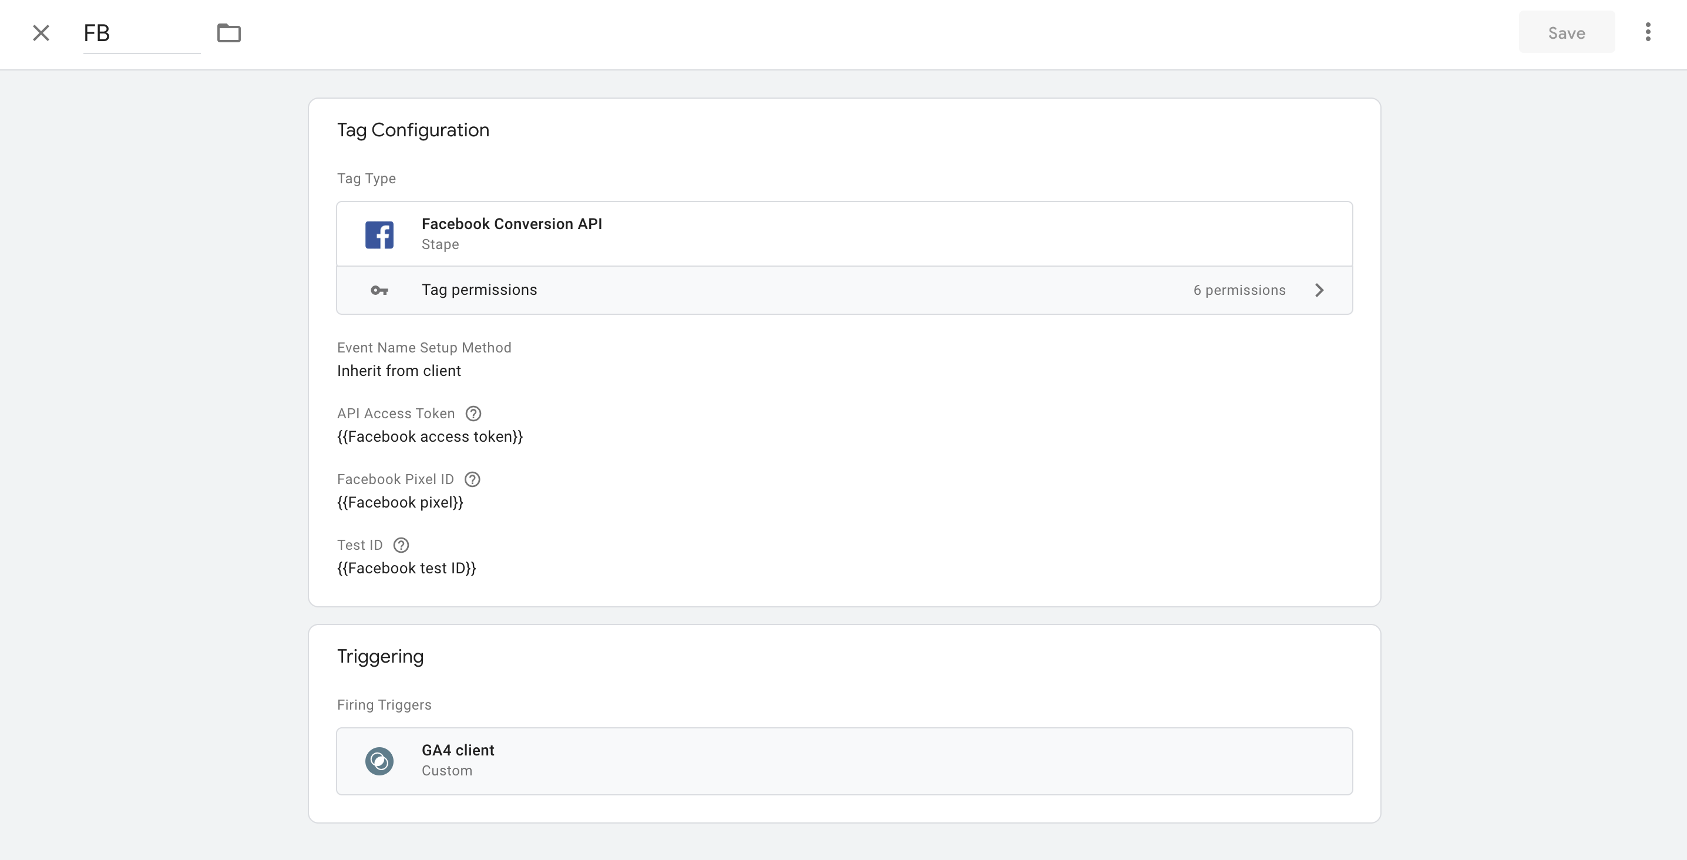Open the folder selection icon

[x=229, y=33]
